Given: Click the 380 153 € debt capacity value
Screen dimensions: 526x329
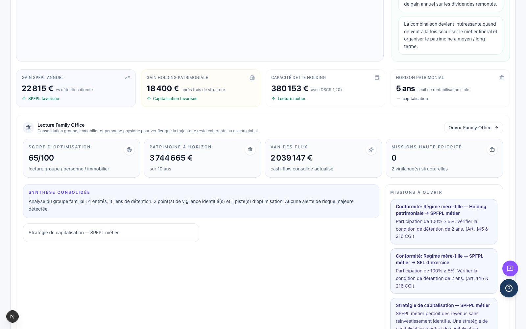Looking at the screenshot, I should tap(290, 89).
